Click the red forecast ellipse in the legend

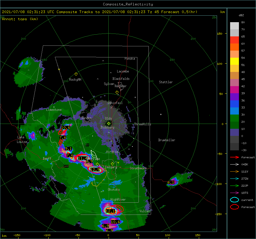point(234,207)
